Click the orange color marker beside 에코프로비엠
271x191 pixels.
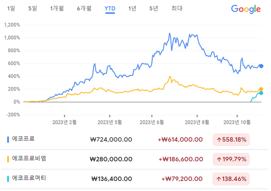(8, 159)
